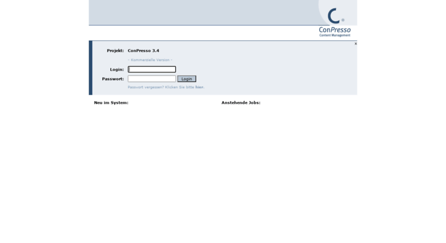Click the 'Login:' field label
Screen dimensions: 446x243
[x=117, y=70]
